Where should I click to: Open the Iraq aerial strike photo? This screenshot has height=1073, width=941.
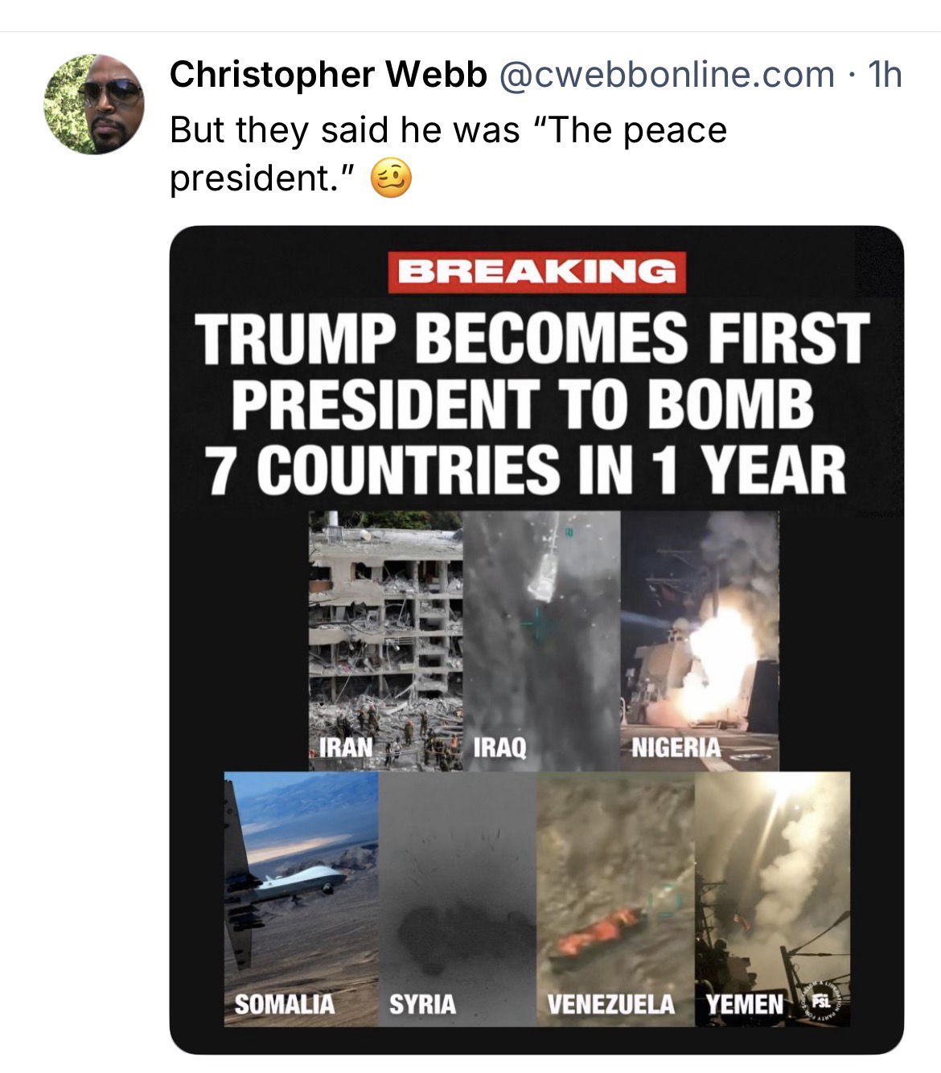coord(541,635)
